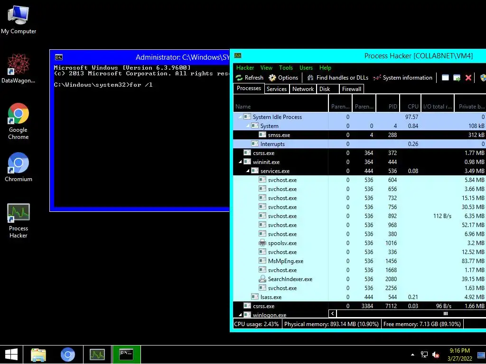Screen dimensions: 486x364
Task: Click the network tray icon
Action: (x=424, y=355)
